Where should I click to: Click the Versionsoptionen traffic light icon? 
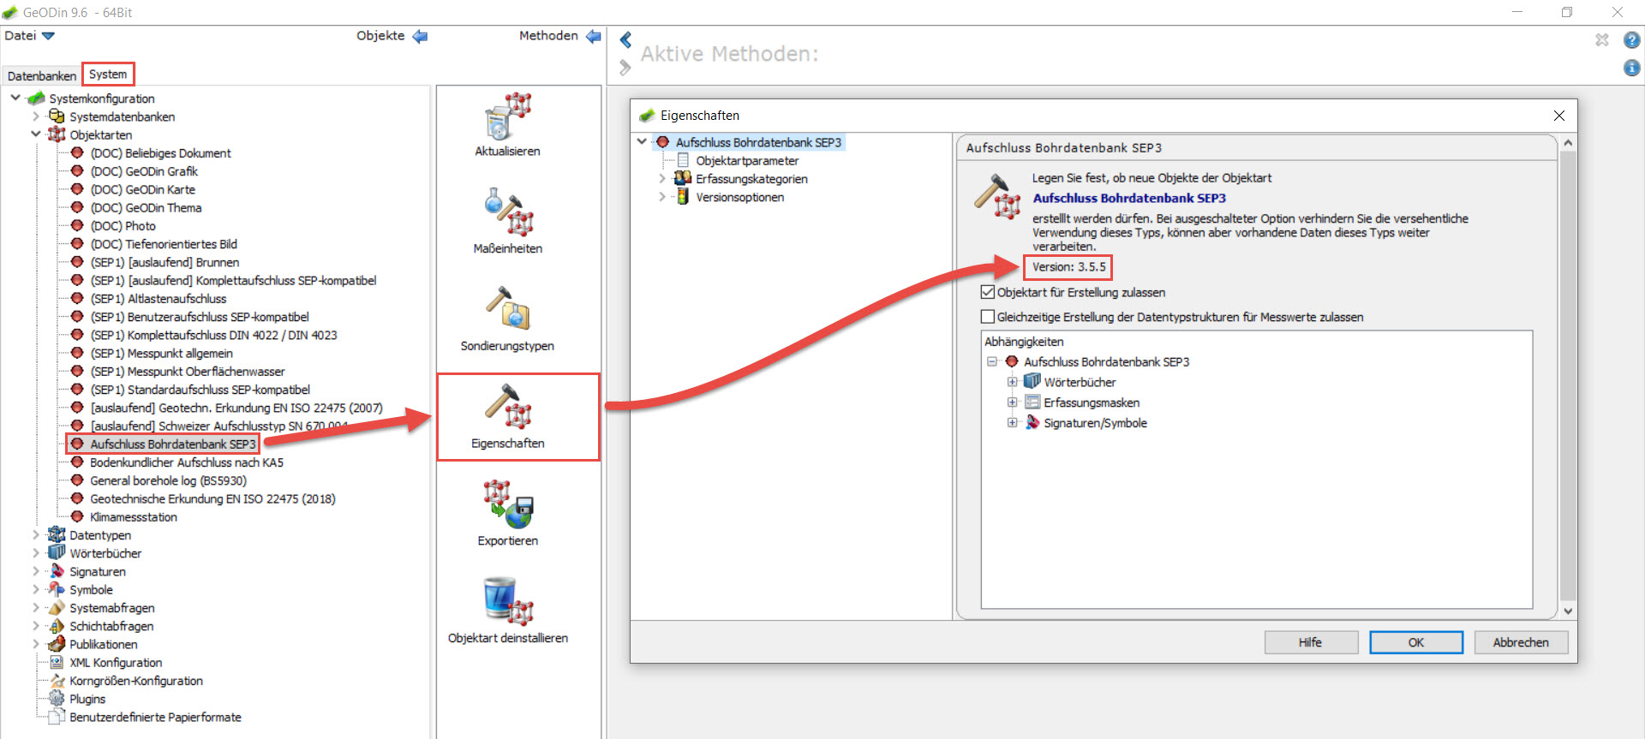coord(683,196)
